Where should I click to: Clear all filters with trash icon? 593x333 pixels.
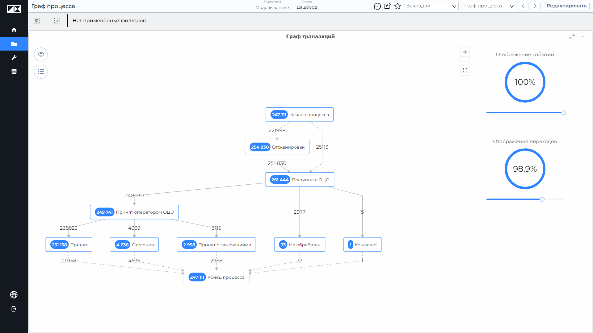pos(37,21)
